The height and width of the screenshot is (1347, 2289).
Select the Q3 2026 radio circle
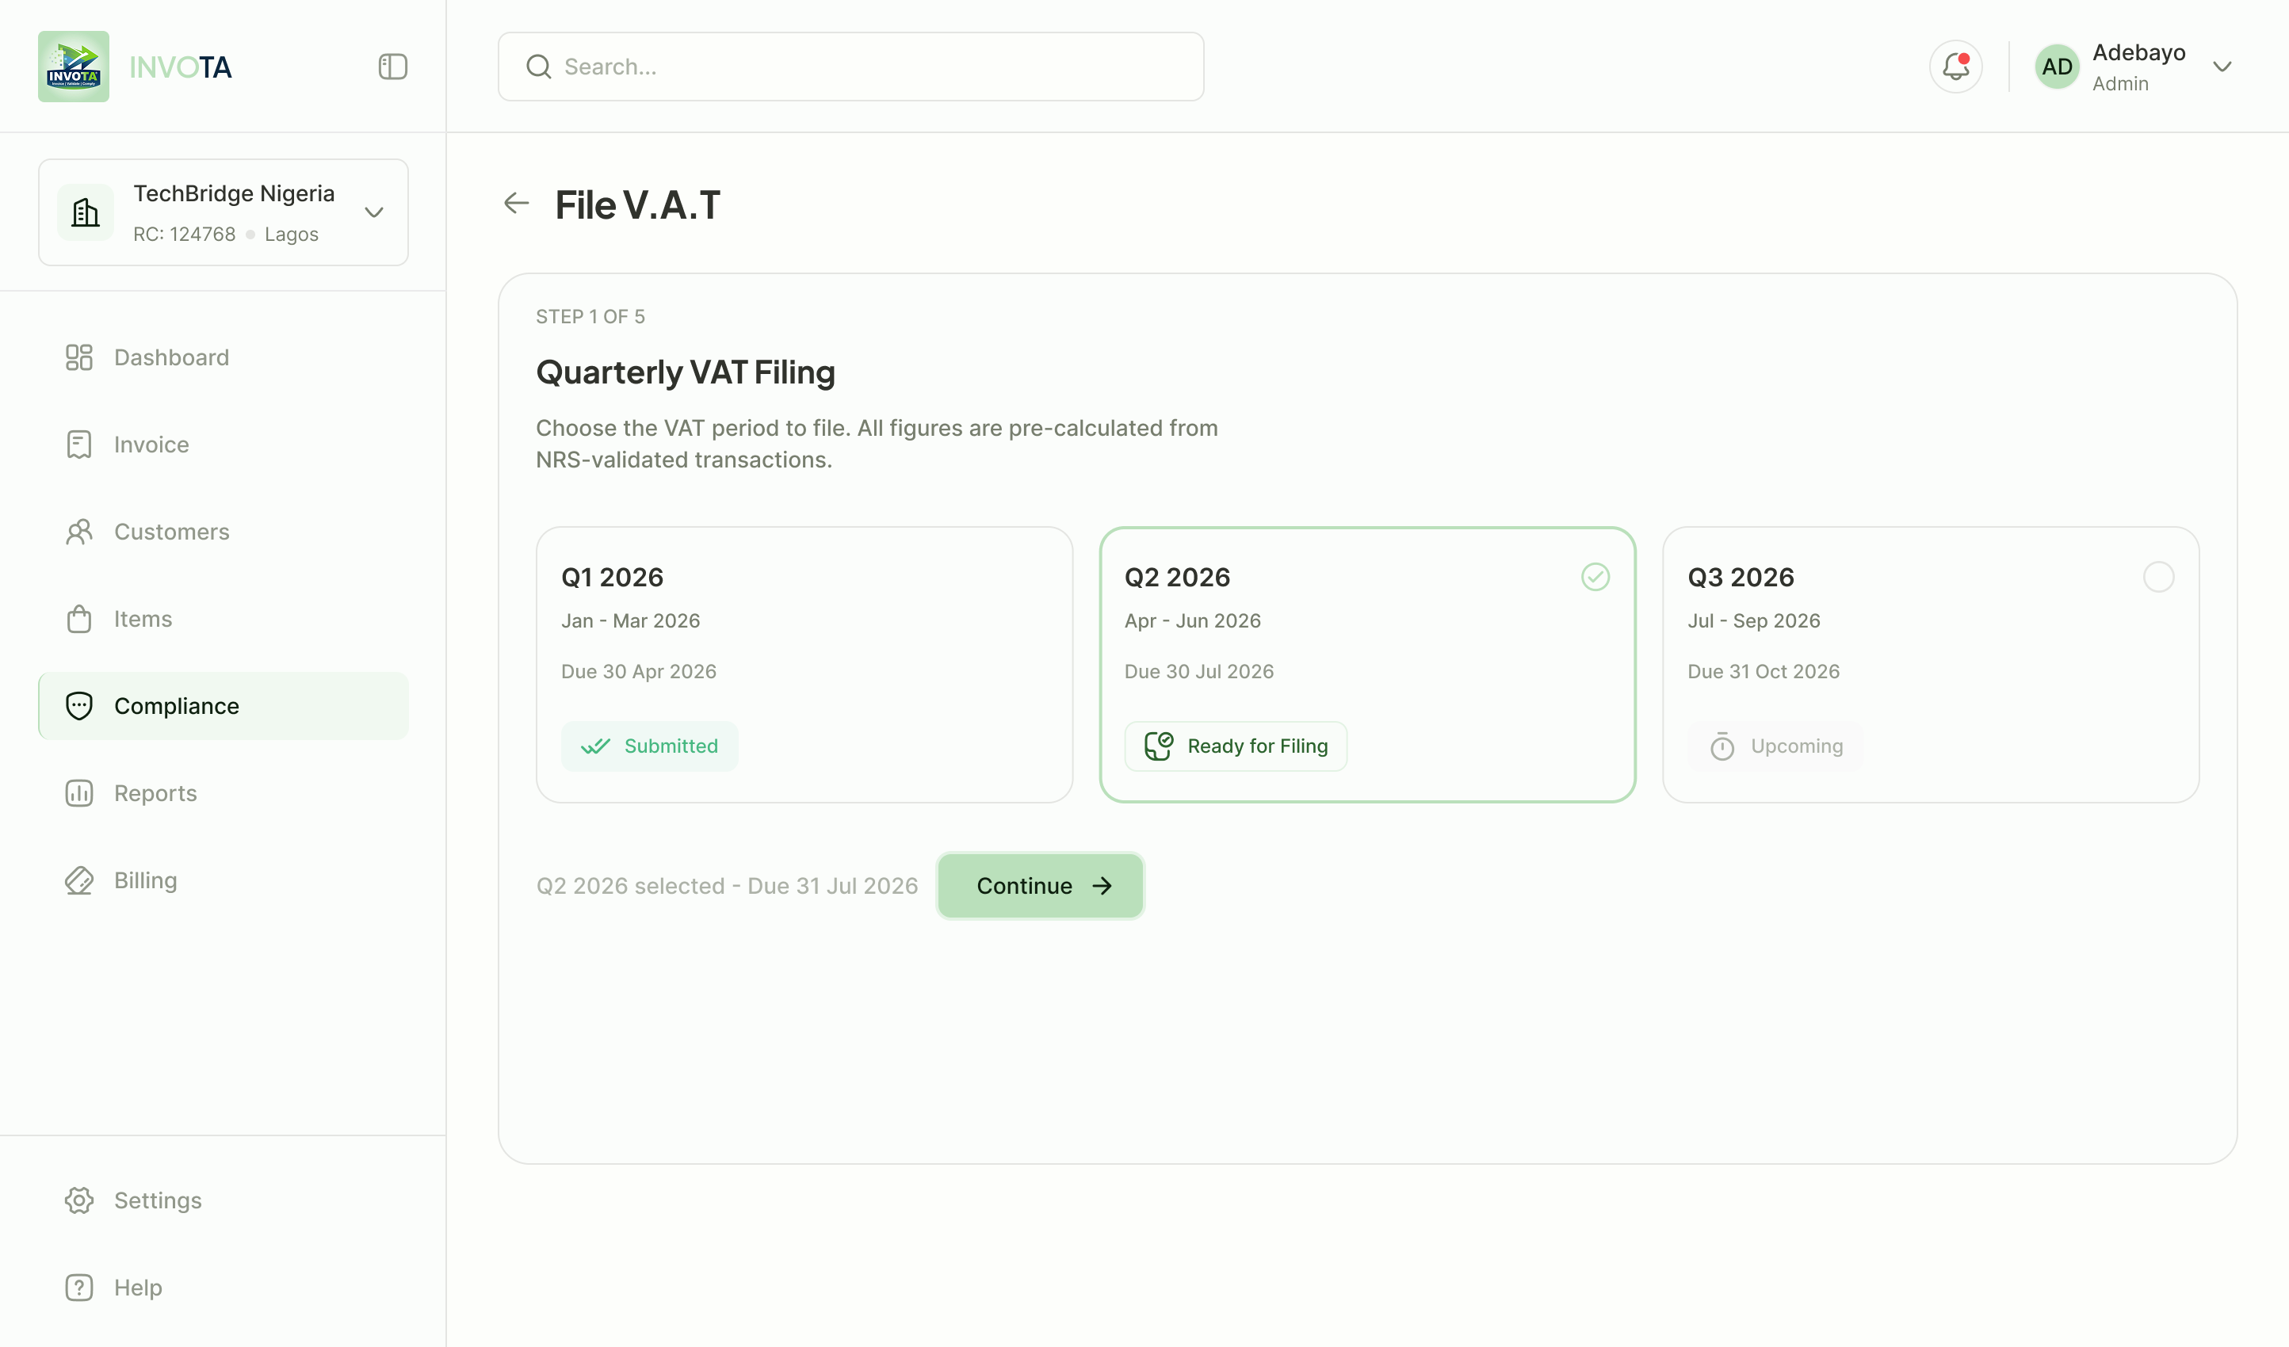pos(2158,577)
